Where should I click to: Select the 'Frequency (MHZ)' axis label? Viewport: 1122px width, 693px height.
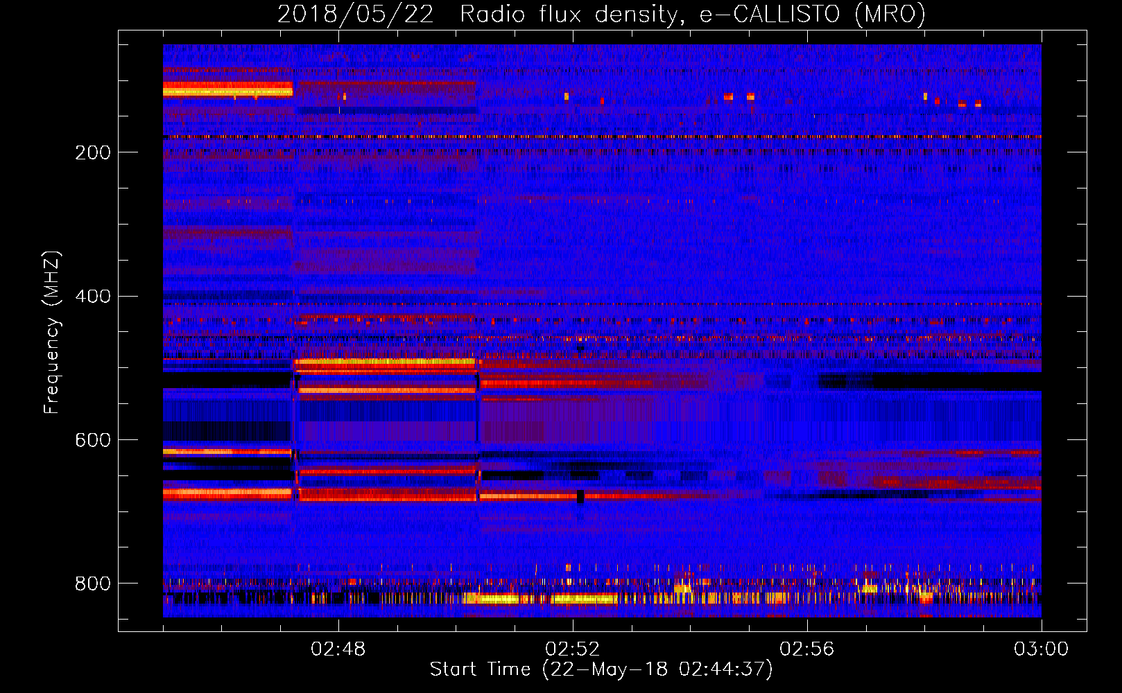51,333
